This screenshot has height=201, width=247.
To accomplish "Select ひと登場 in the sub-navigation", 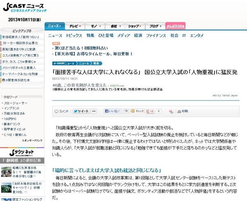I will click(x=106, y=35).
